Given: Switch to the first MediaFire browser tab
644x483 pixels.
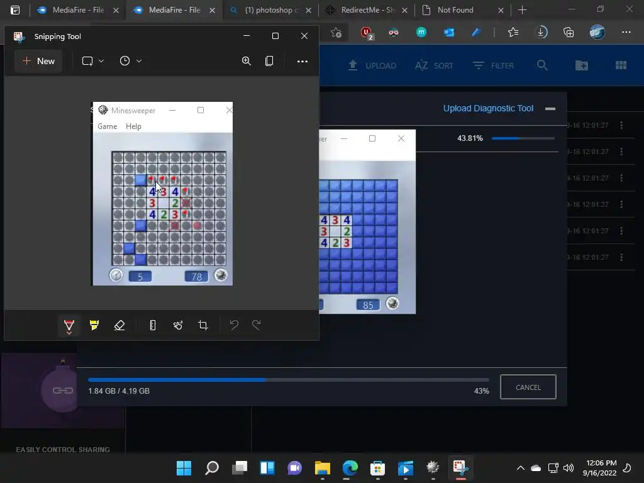Looking at the screenshot, I should coord(78,10).
